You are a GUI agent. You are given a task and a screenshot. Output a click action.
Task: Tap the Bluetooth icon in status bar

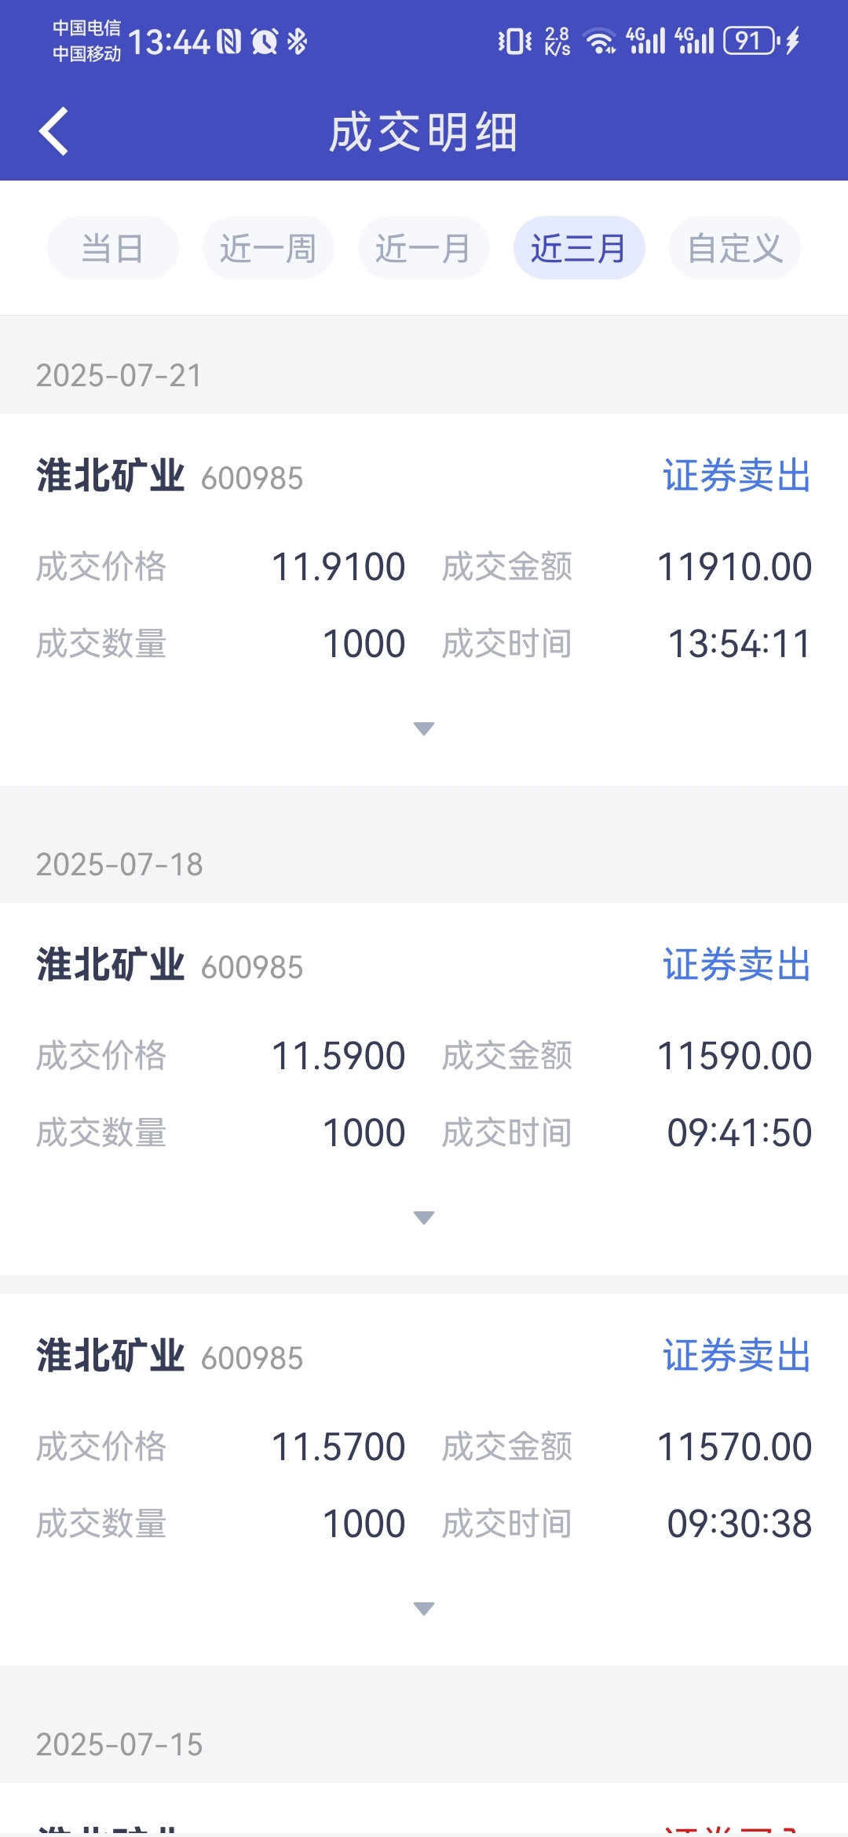(297, 41)
